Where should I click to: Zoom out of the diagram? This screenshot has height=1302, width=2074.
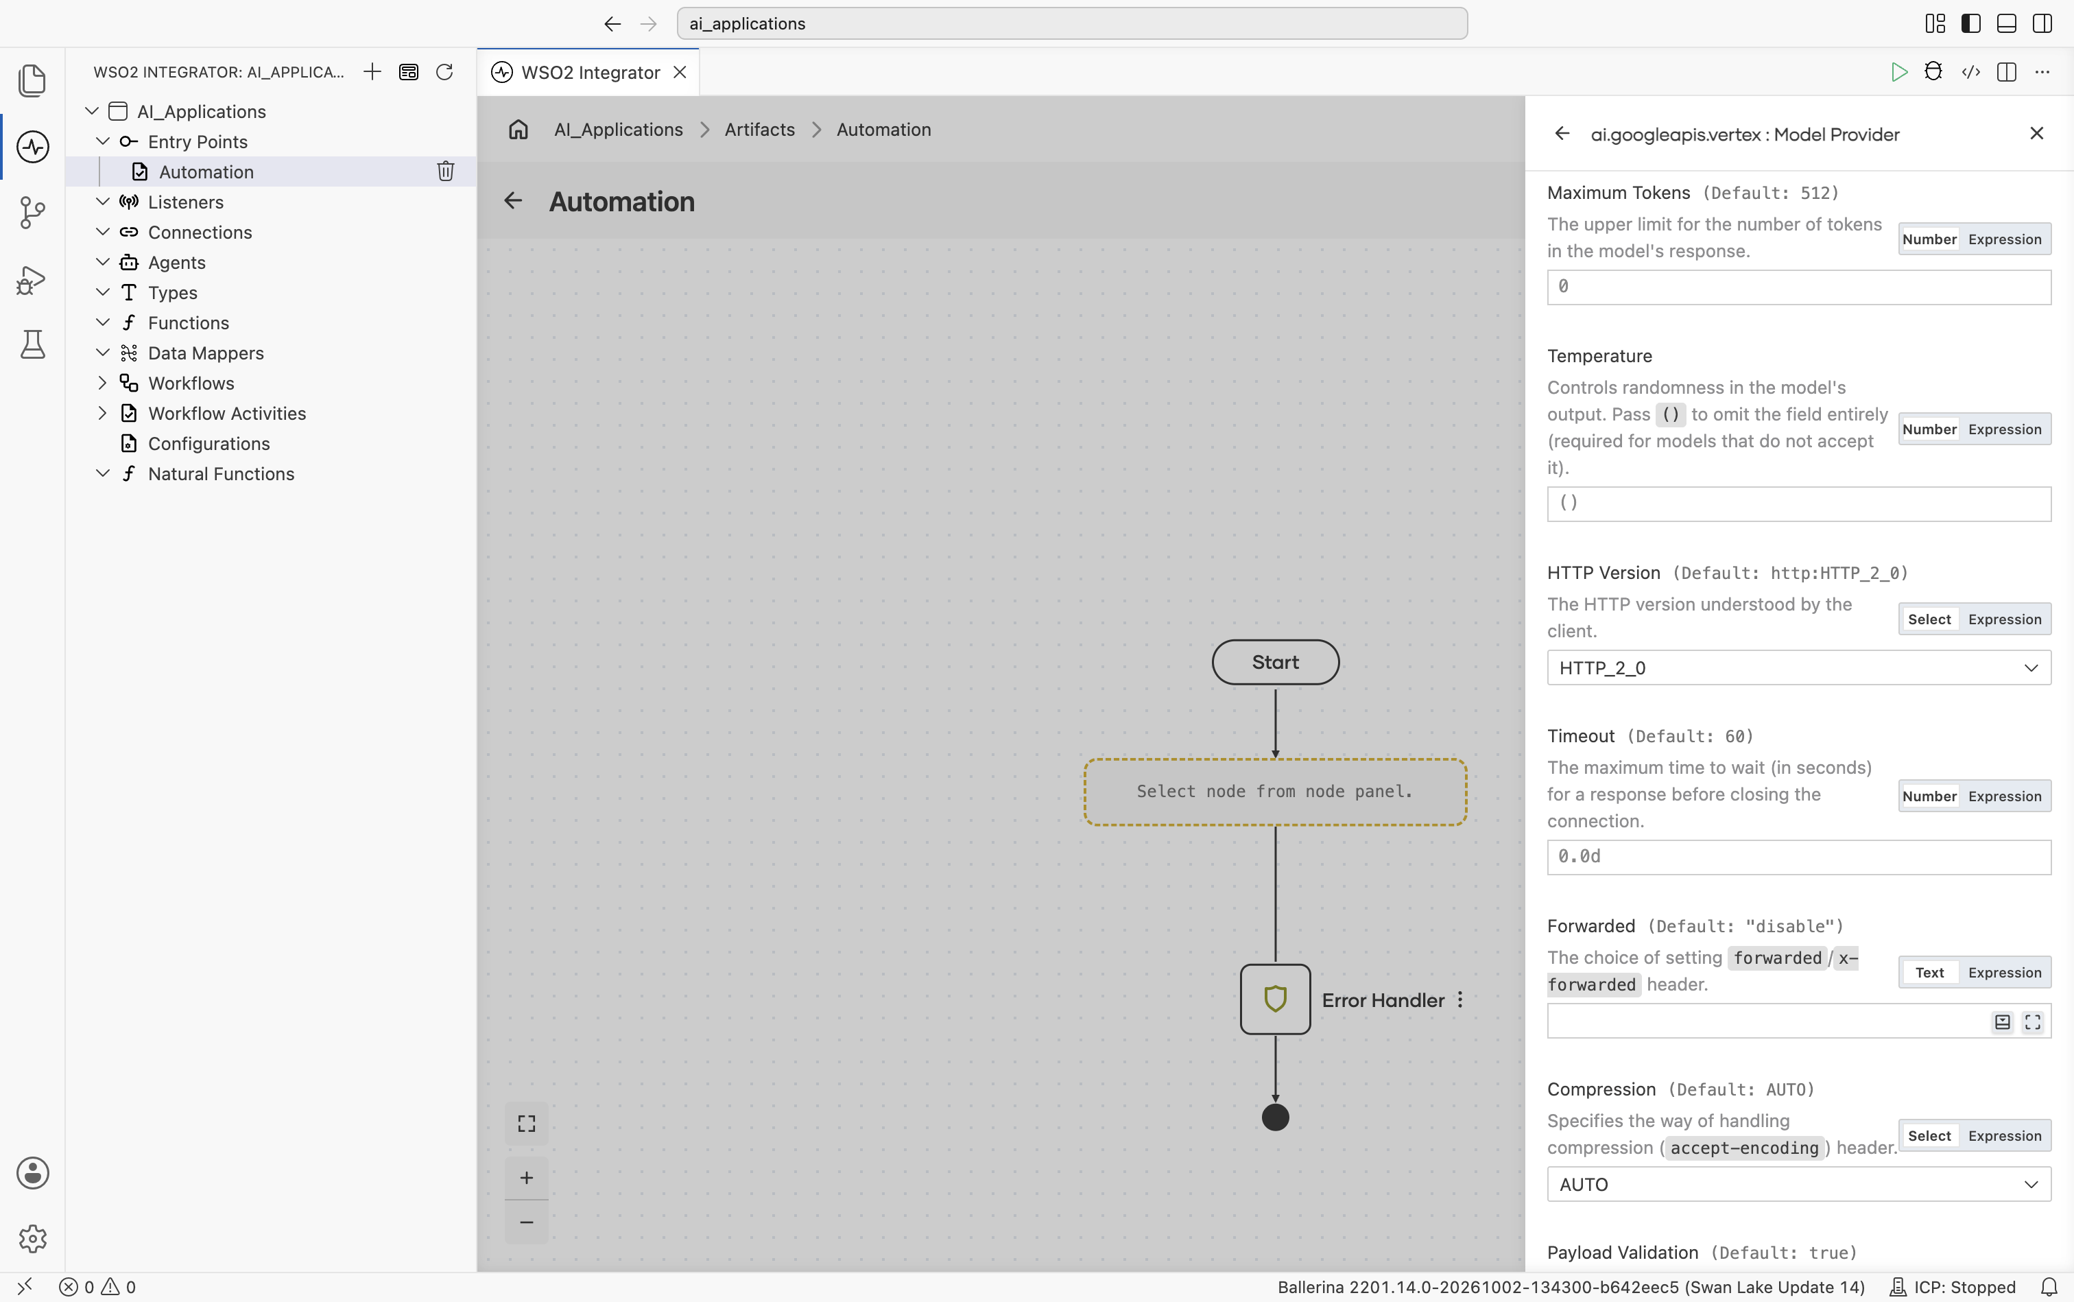pyautogui.click(x=526, y=1222)
